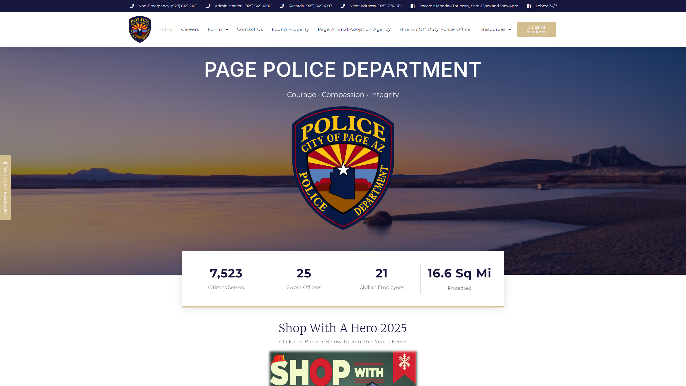Open the Careers menu item
This screenshot has width=686, height=386.
tap(190, 29)
